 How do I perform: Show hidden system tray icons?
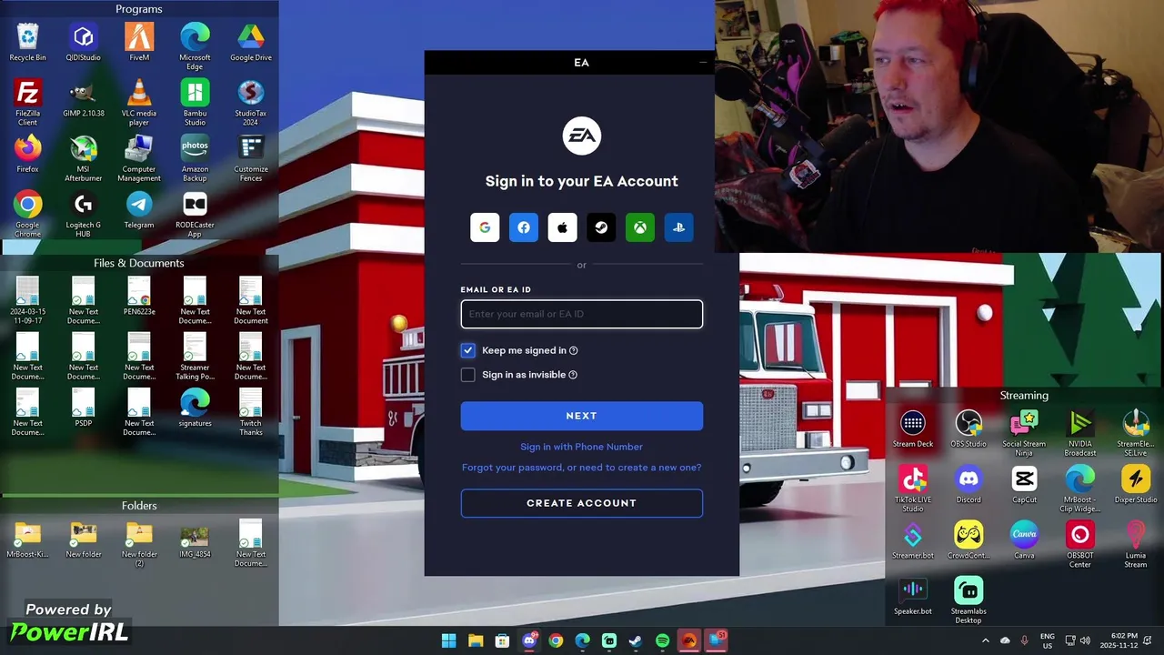click(985, 640)
